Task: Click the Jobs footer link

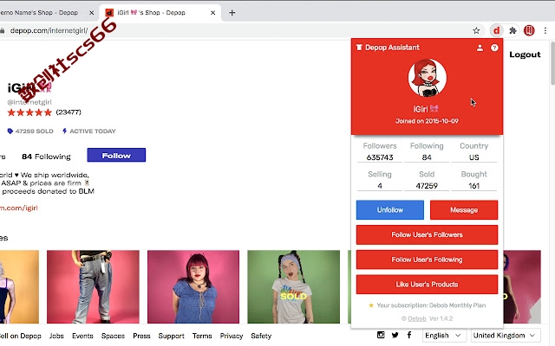Action: (56, 336)
